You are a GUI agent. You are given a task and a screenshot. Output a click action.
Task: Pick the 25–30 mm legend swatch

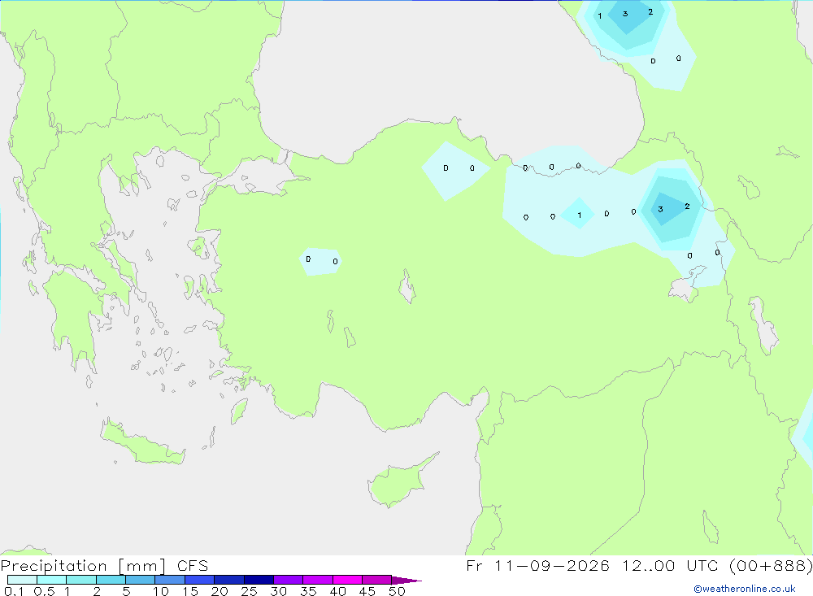click(x=259, y=580)
